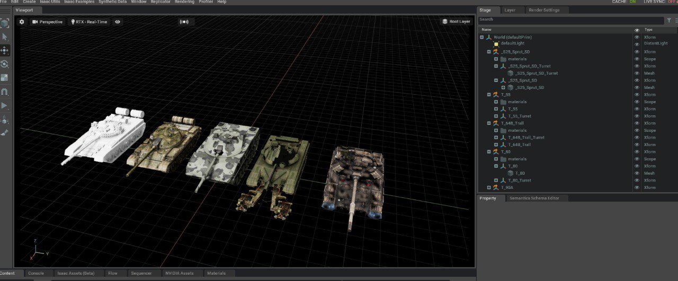Focus the Stage Search field
This screenshot has height=281, width=678.
[x=570, y=20]
